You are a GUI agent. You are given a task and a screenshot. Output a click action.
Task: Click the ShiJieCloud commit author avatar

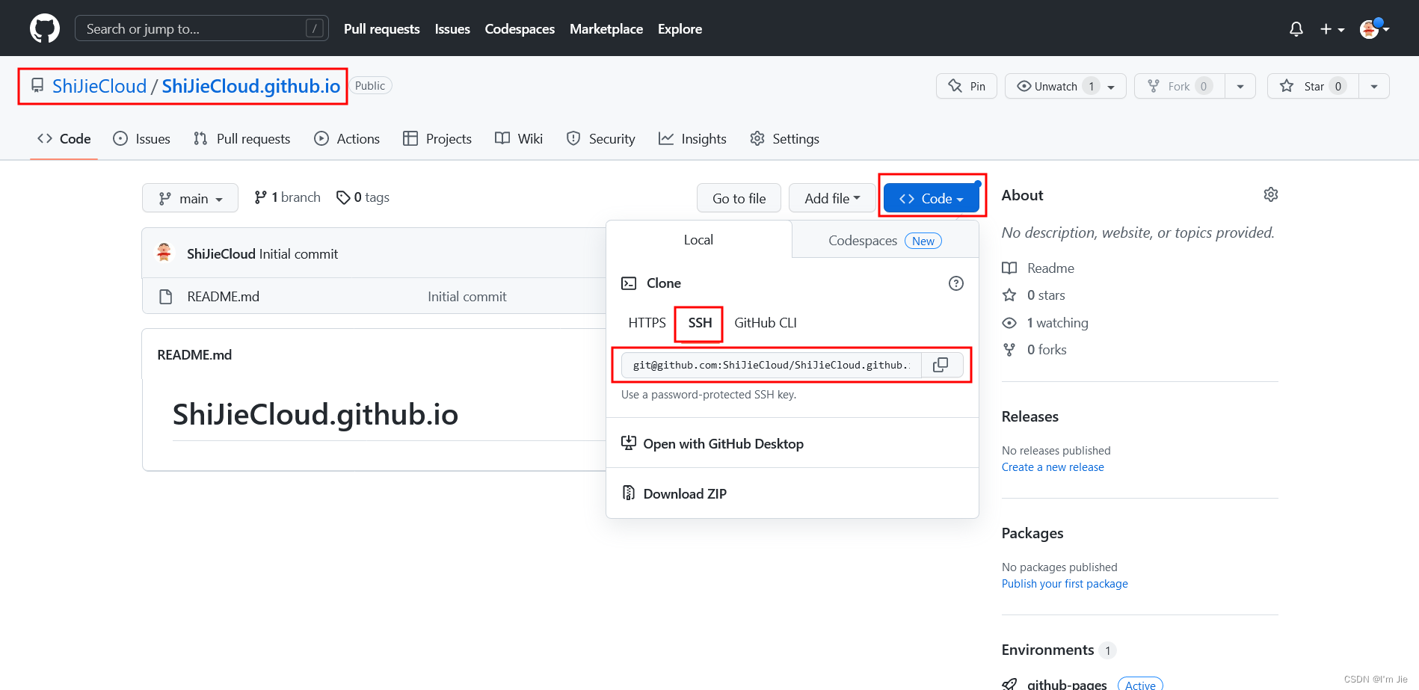coord(164,253)
